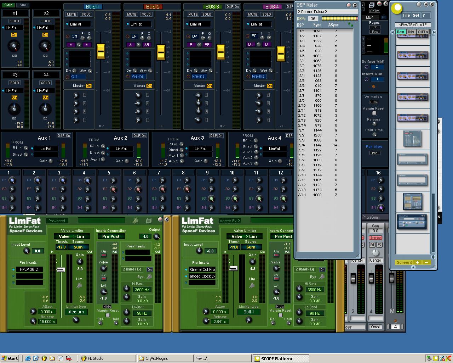Click the Hi-Band 3500 Hz field in left LimFat
The image size is (453, 363).
point(142,290)
